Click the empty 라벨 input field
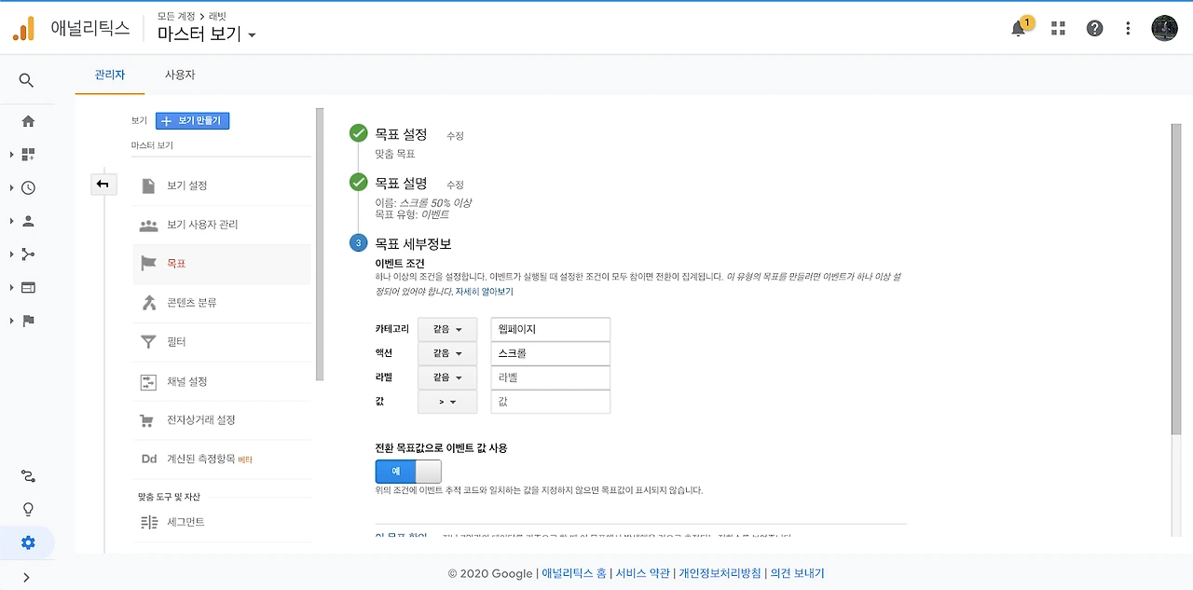 point(551,377)
